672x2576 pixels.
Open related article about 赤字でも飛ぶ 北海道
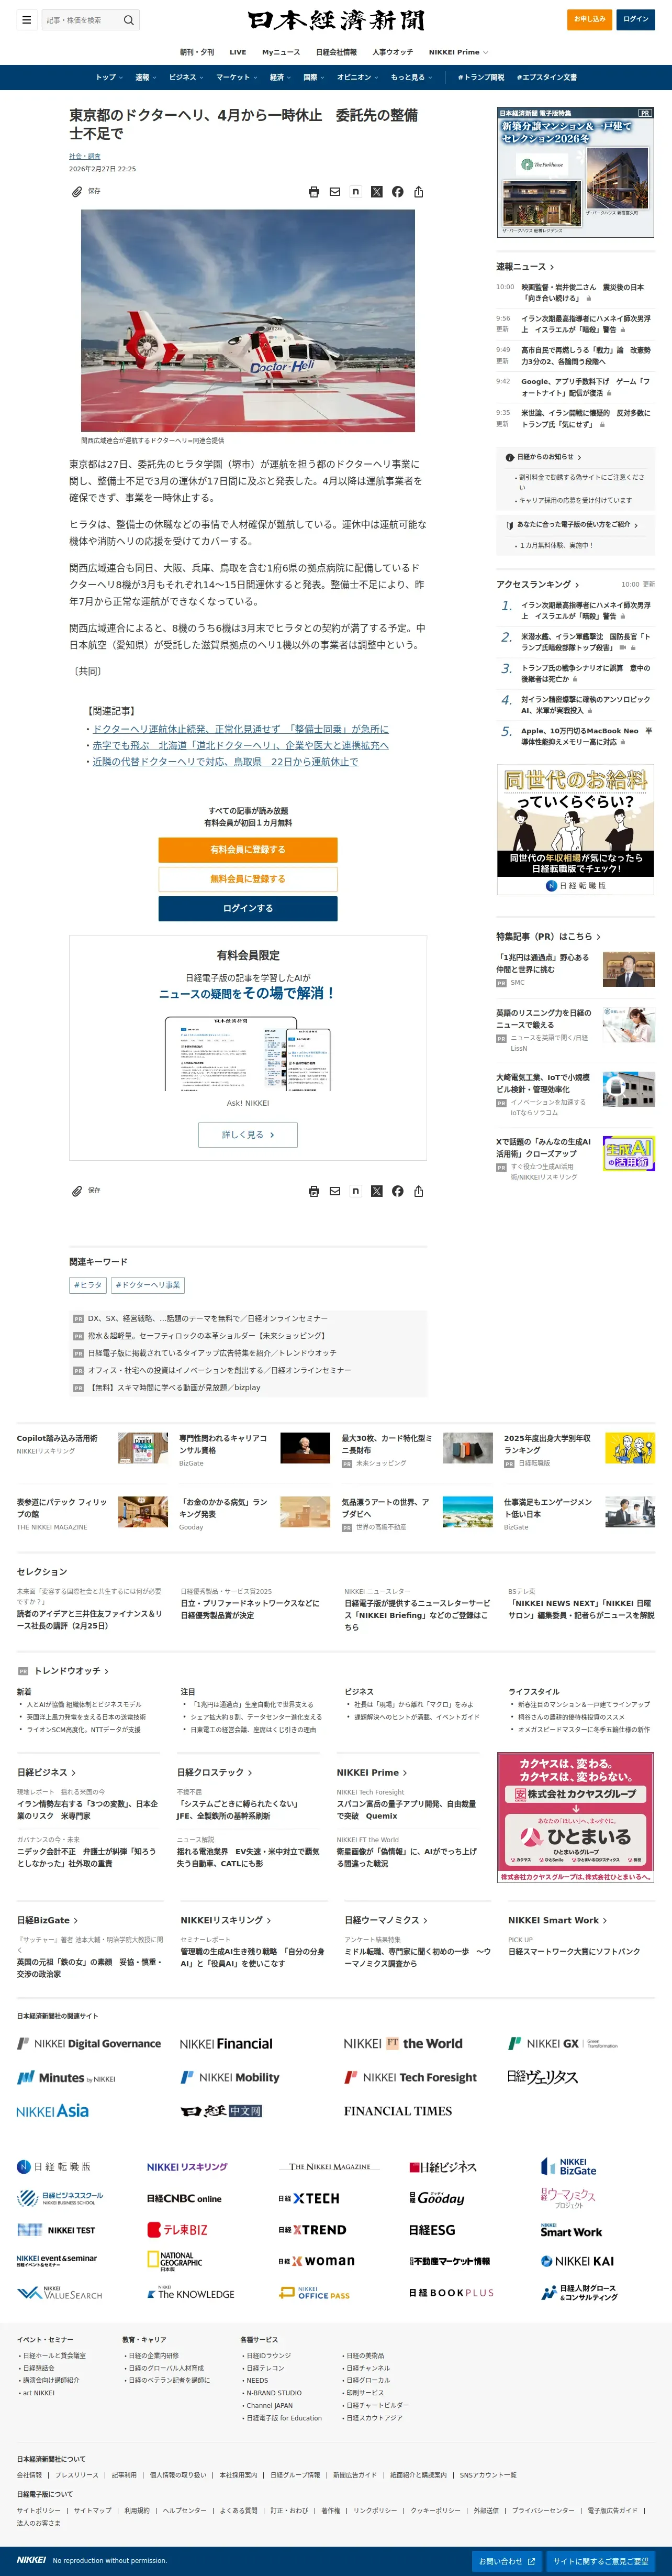[x=241, y=745]
